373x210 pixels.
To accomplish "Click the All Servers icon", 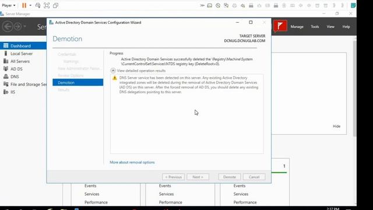I will (6, 61).
